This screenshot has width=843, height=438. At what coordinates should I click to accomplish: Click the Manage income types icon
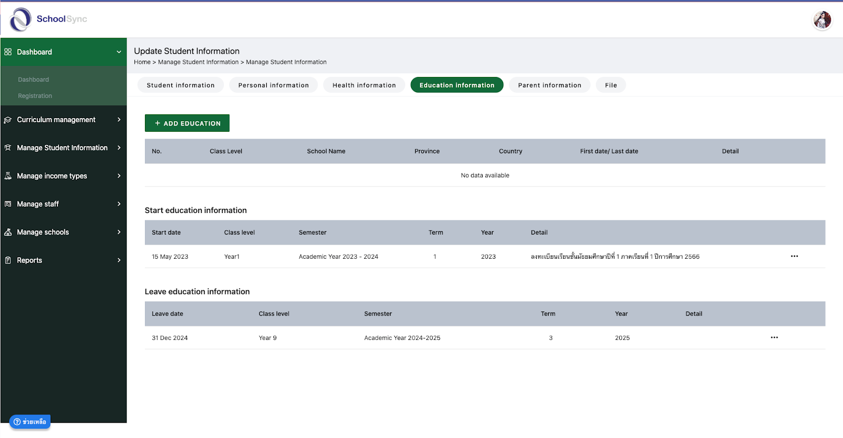click(8, 176)
